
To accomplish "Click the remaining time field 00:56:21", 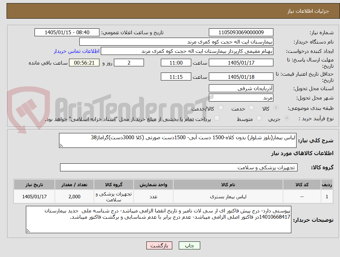I will click(84, 63).
